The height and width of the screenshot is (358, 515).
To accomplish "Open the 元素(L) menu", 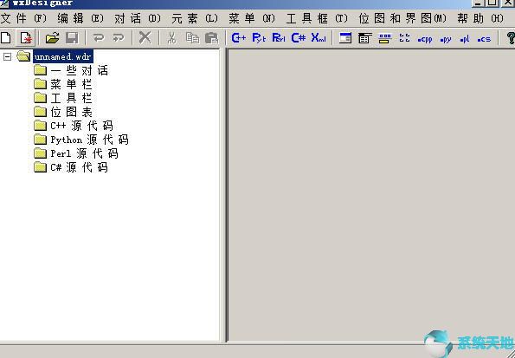I will pos(195,18).
